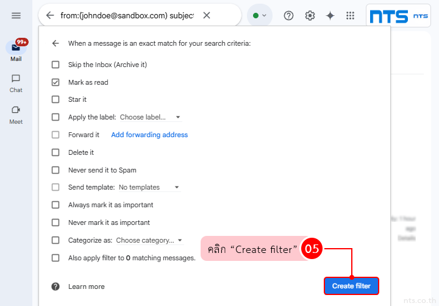Click the Add forwarding address link
Viewport: 439px width, 306px height.
pyautogui.click(x=149, y=135)
